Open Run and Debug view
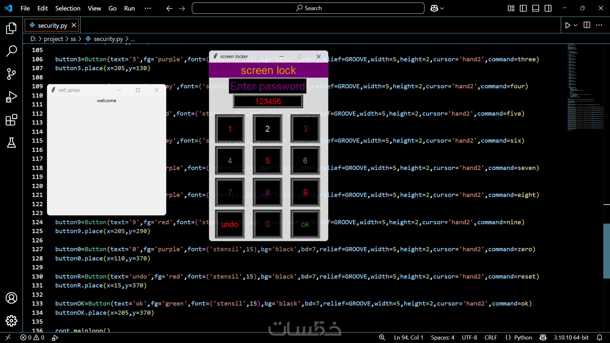 11,97
